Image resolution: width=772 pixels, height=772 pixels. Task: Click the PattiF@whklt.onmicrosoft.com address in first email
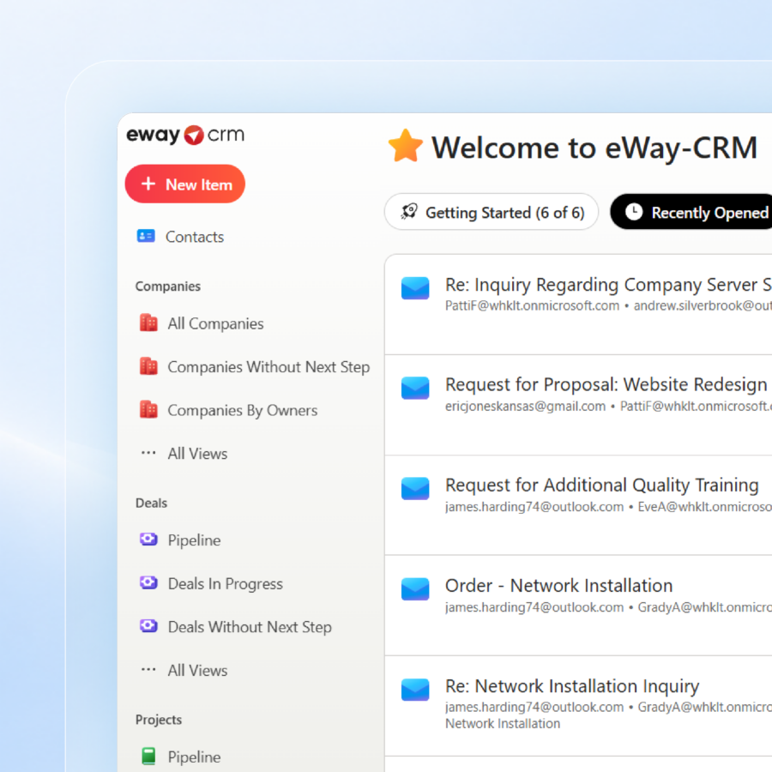pyautogui.click(x=532, y=305)
